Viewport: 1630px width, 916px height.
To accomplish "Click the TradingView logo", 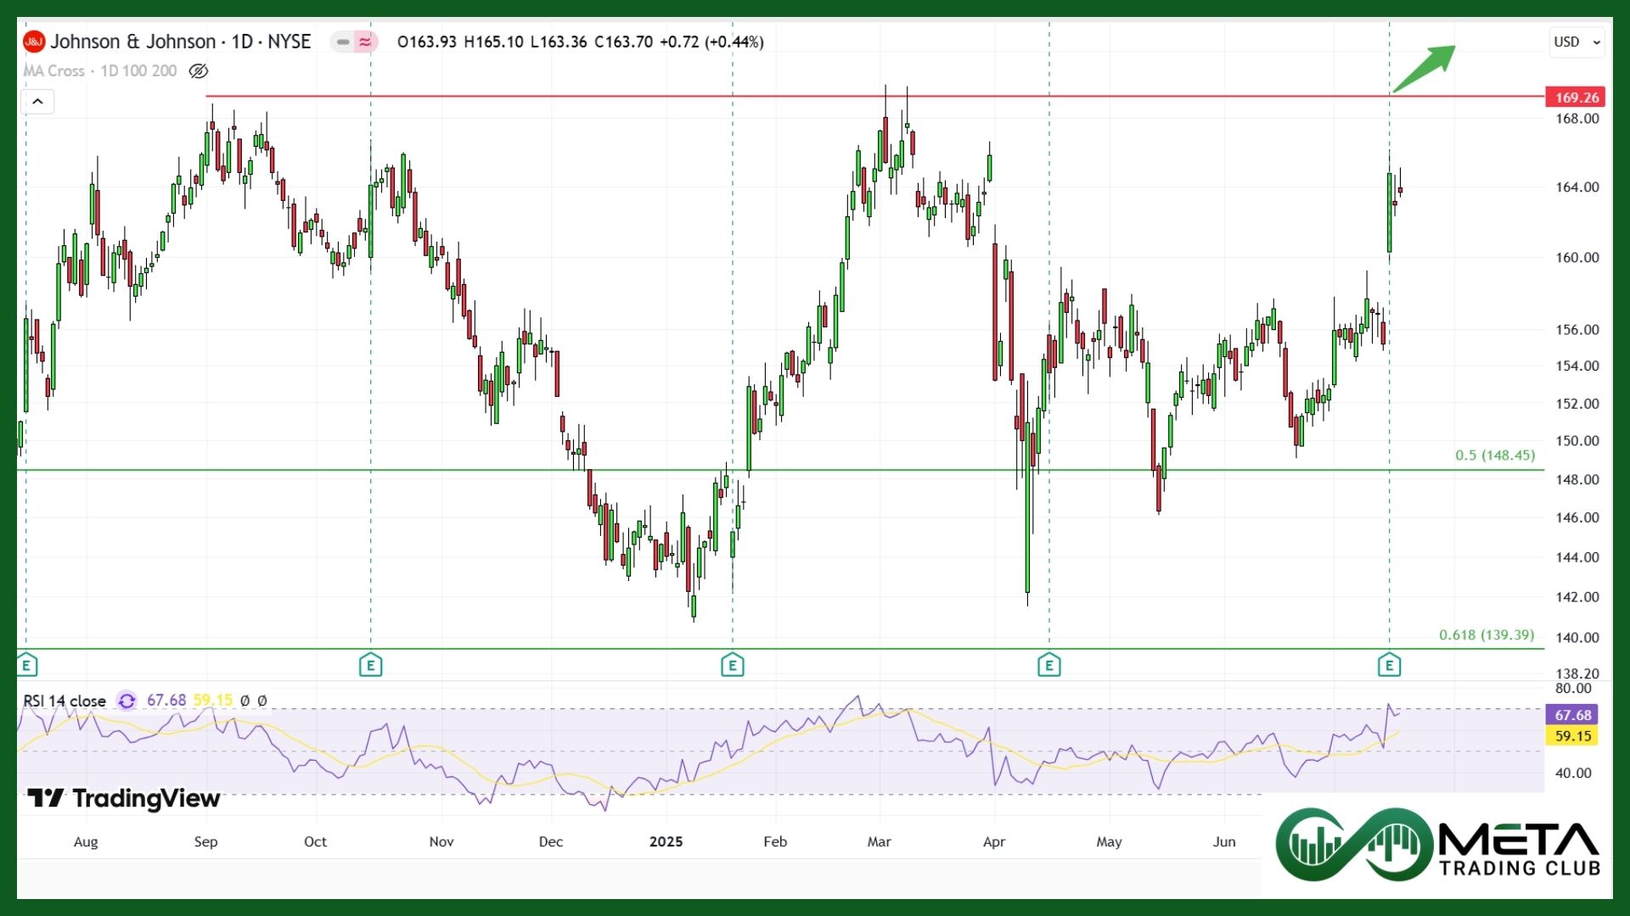I will tap(124, 798).
